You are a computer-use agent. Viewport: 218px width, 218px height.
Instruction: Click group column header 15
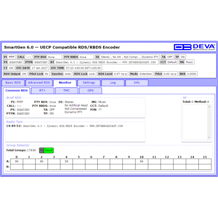pyautogui.click(x=205, y=157)
